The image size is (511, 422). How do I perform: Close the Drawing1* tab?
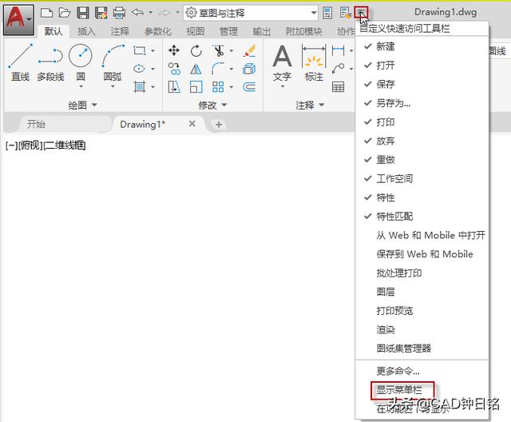[x=192, y=124]
